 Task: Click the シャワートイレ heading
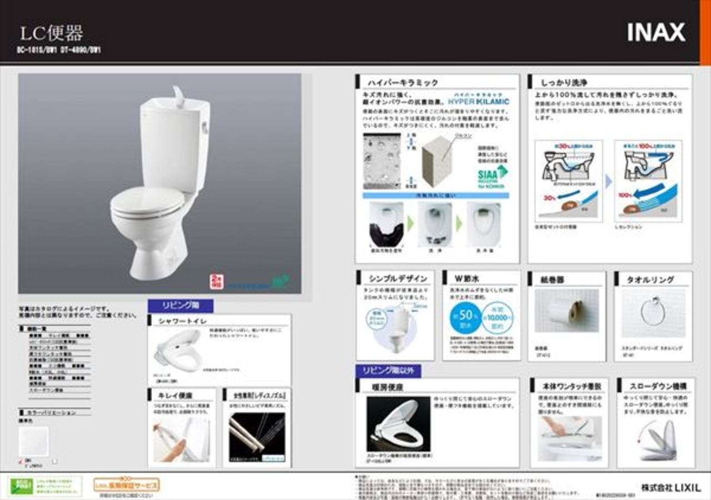point(182,322)
